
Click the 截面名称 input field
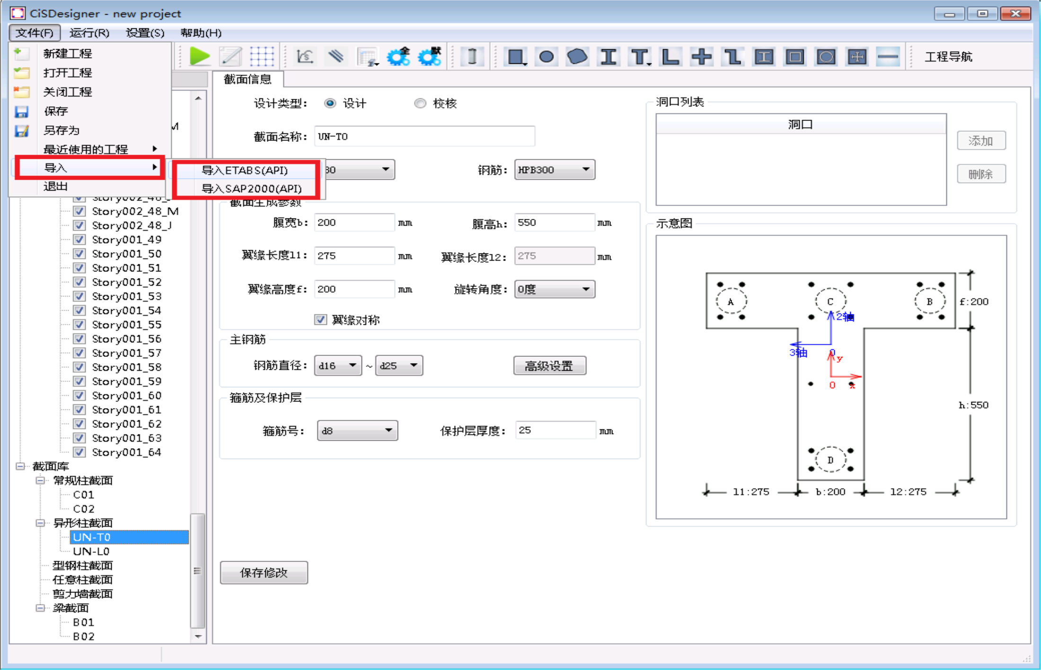[x=424, y=137]
